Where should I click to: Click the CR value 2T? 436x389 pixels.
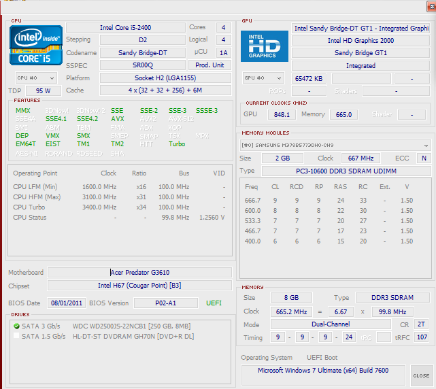pos(421,324)
